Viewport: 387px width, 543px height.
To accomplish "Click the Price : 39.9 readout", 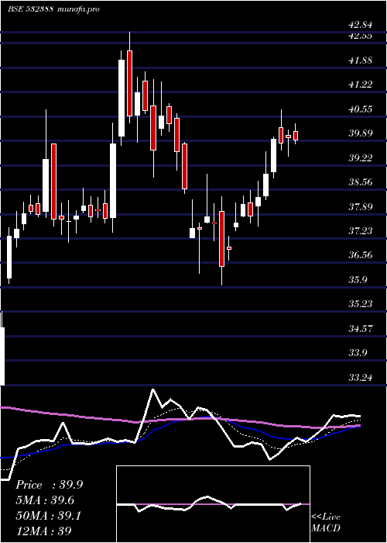I will coord(50,485).
